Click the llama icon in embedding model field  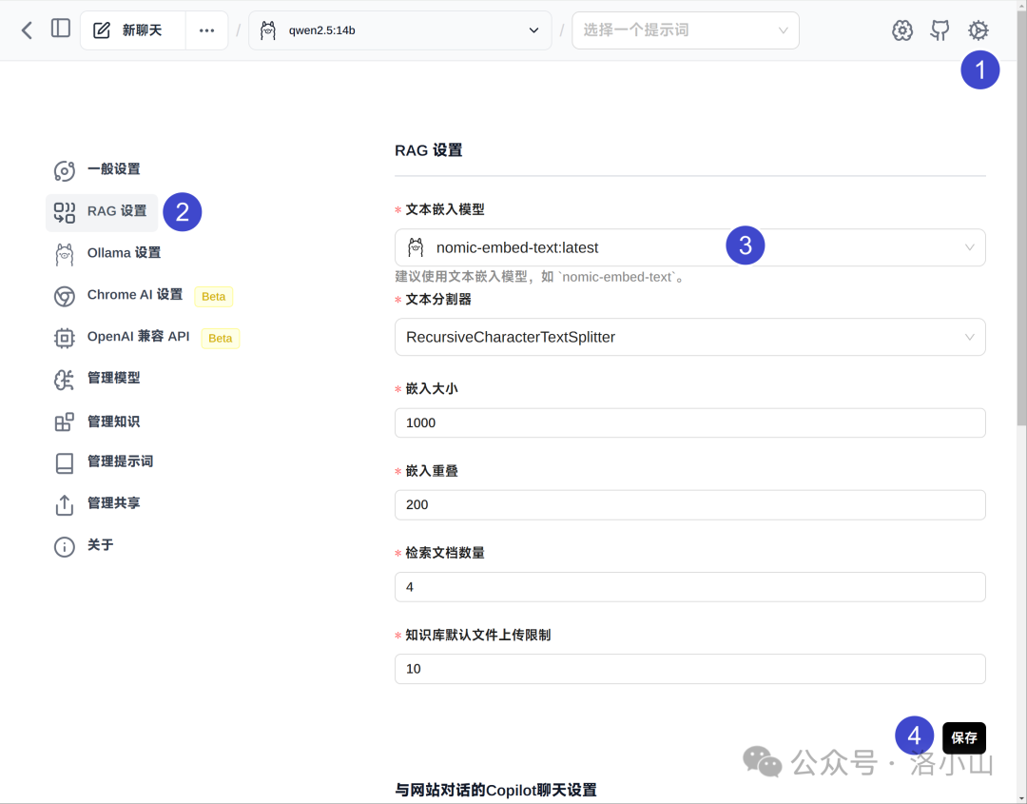tap(416, 247)
